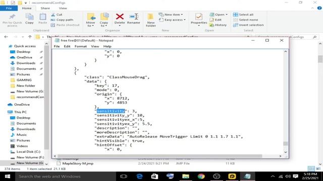Viewport: 323px width, 181px height.
Task: Click the Properties ribbon button
Action: (x=199, y=20)
